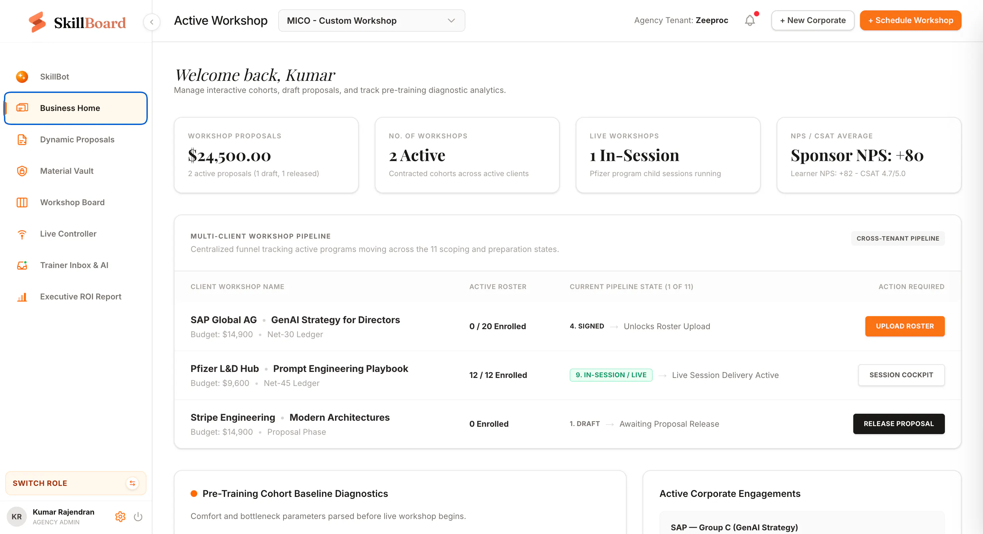Click the Trainer Inbox & AI icon
Image resolution: width=983 pixels, height=534 pixels.
22,265
